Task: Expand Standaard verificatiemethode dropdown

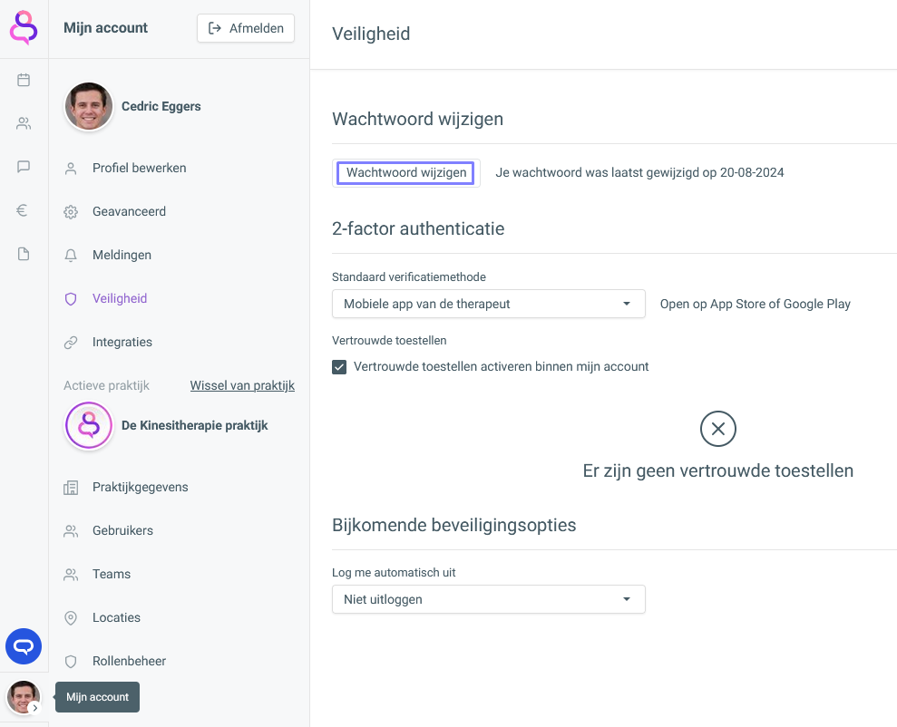Action: (x=488, y=304)
